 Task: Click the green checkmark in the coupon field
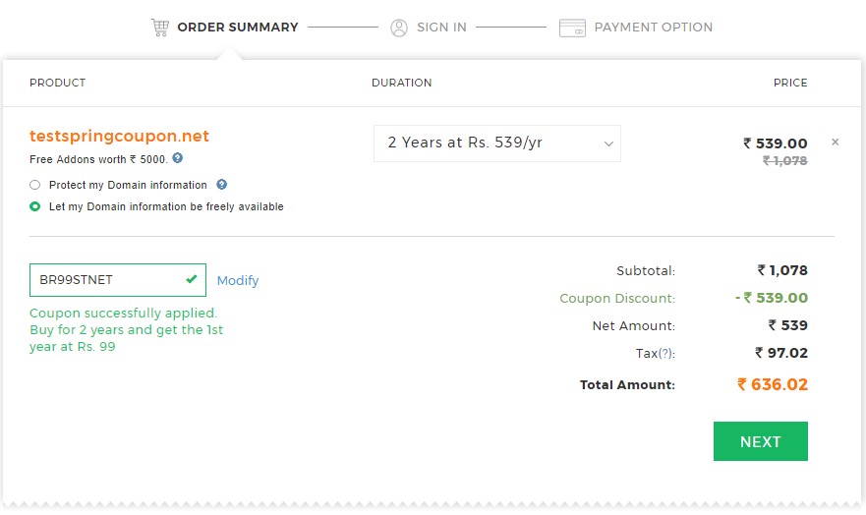click(x=192, y=279)
